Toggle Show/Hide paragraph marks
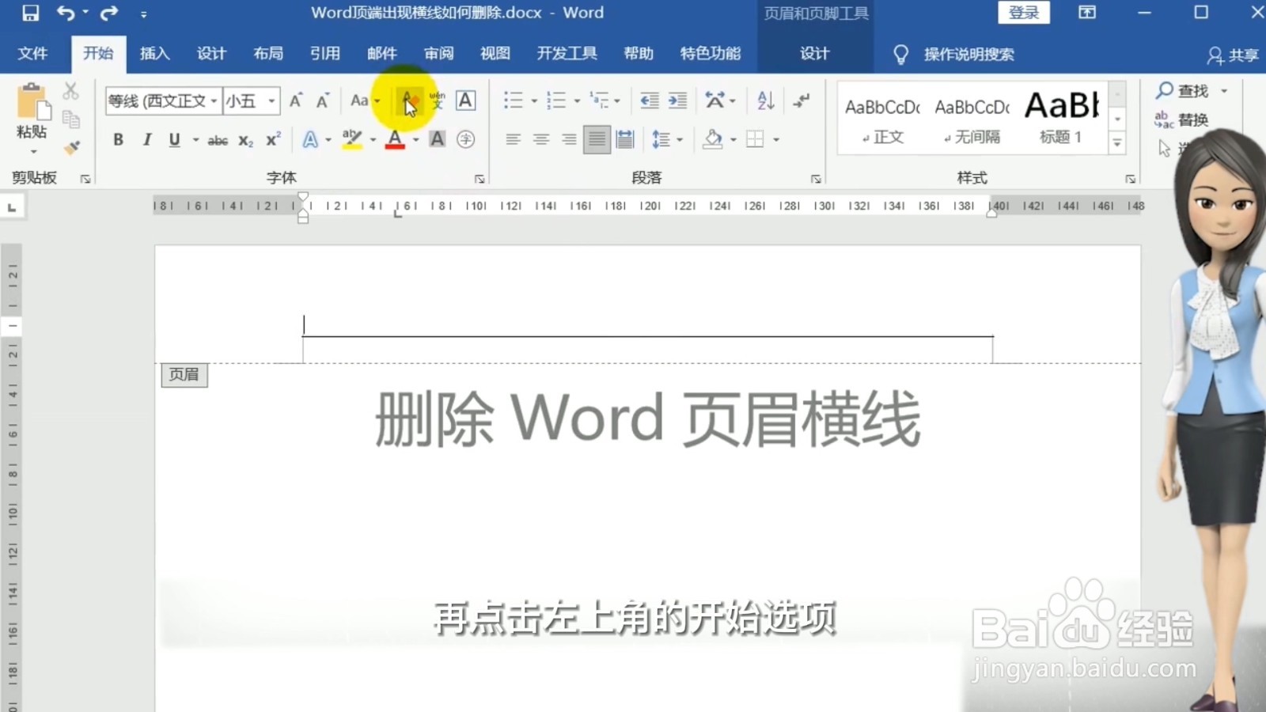This screenshot has width=1266, height=712. click(x=802, y=100)
